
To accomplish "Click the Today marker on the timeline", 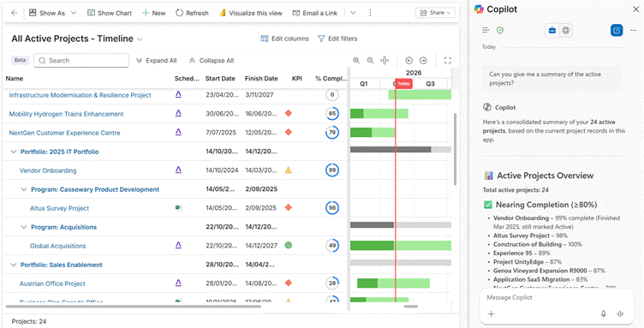I will point(403,84).
